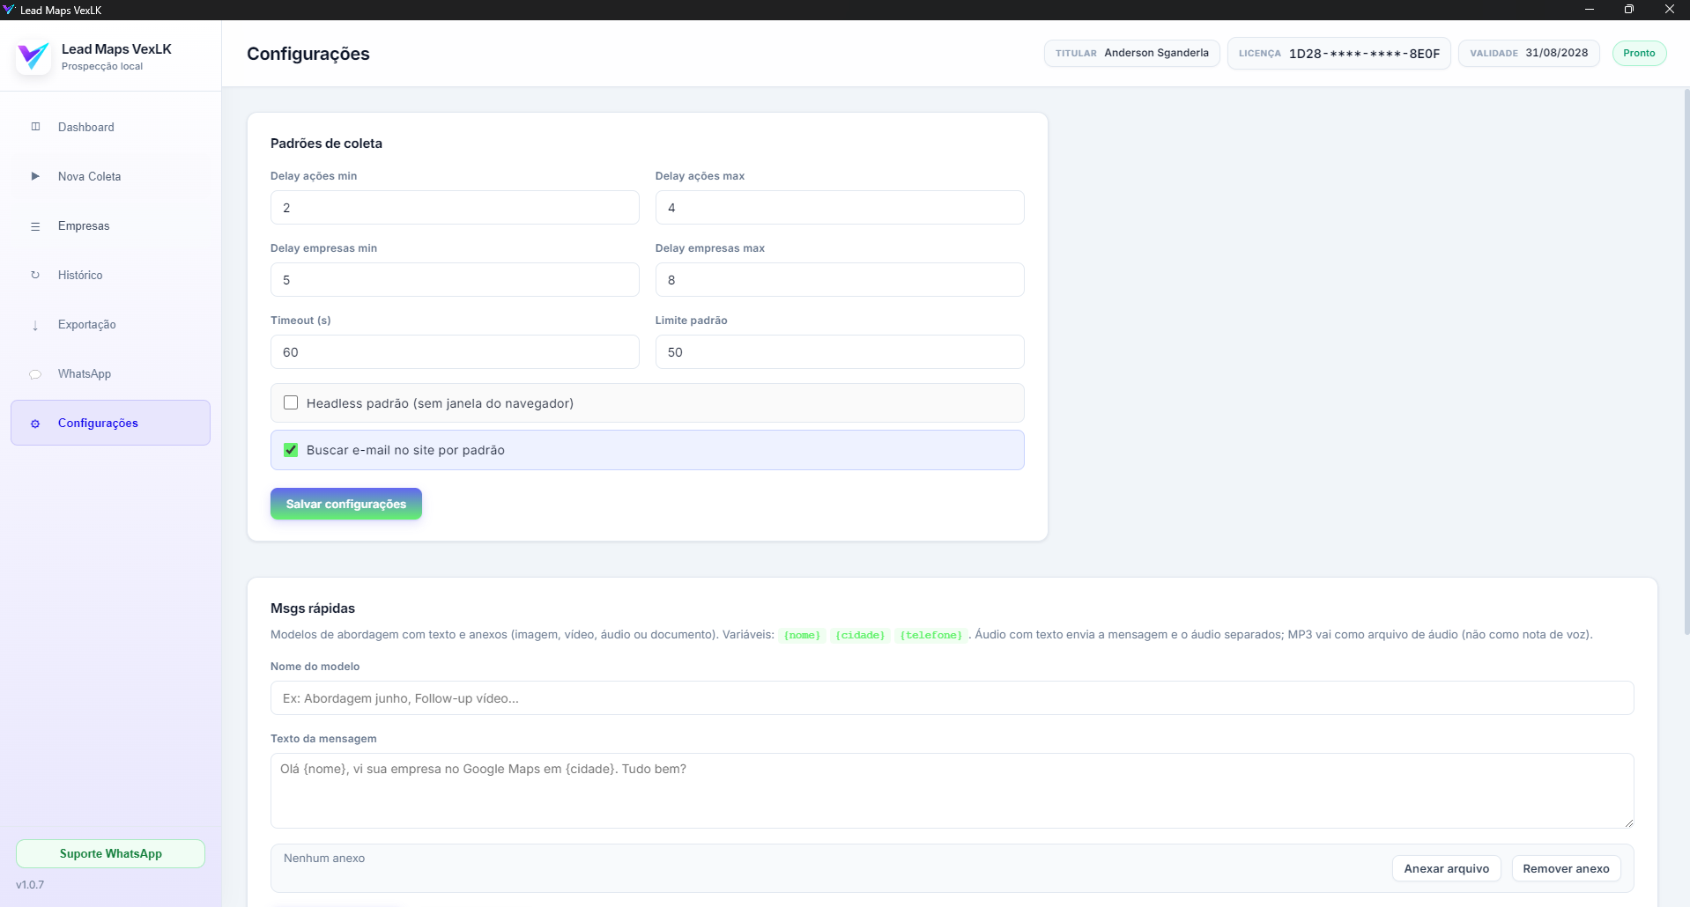1690x907 pixels.
Task: Click the Nenhum anexo text
Action: (x=324, y=858)
